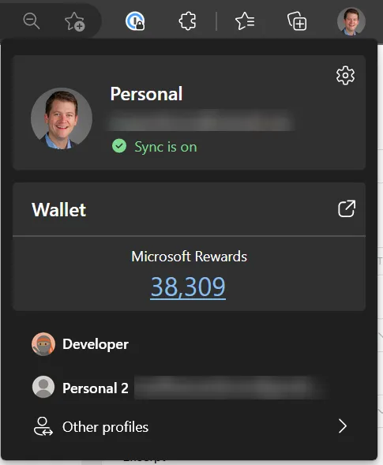383x465 pixels.
Task: Click the Personal 2 gray avatar icon
Action: coord(43,387)
